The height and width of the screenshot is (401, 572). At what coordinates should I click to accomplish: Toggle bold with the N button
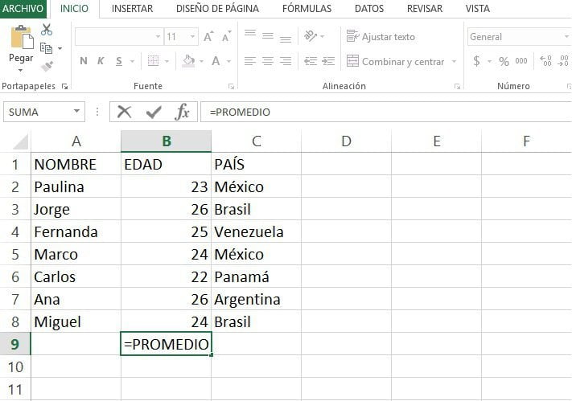point(84,61)
